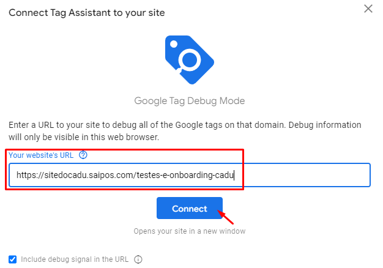Place cursor in empty area after the URL

[302, 175]
